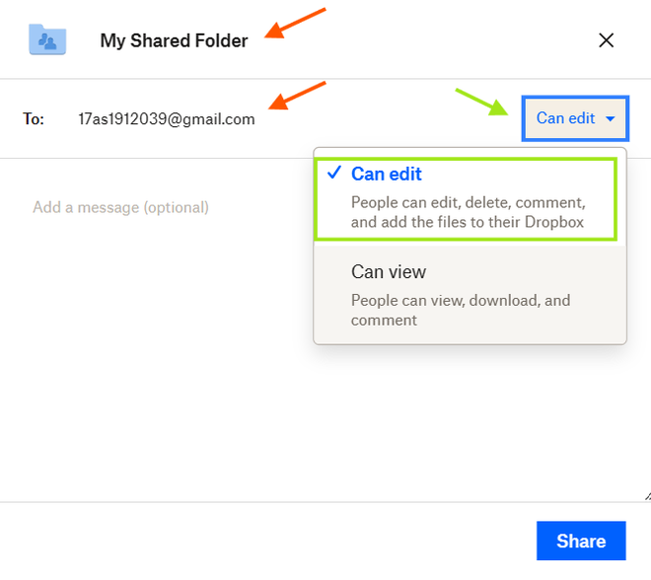This screenshot has height=580, width=651.
Task: Click the empty message area below the placeholder
Action: [158, 395]
